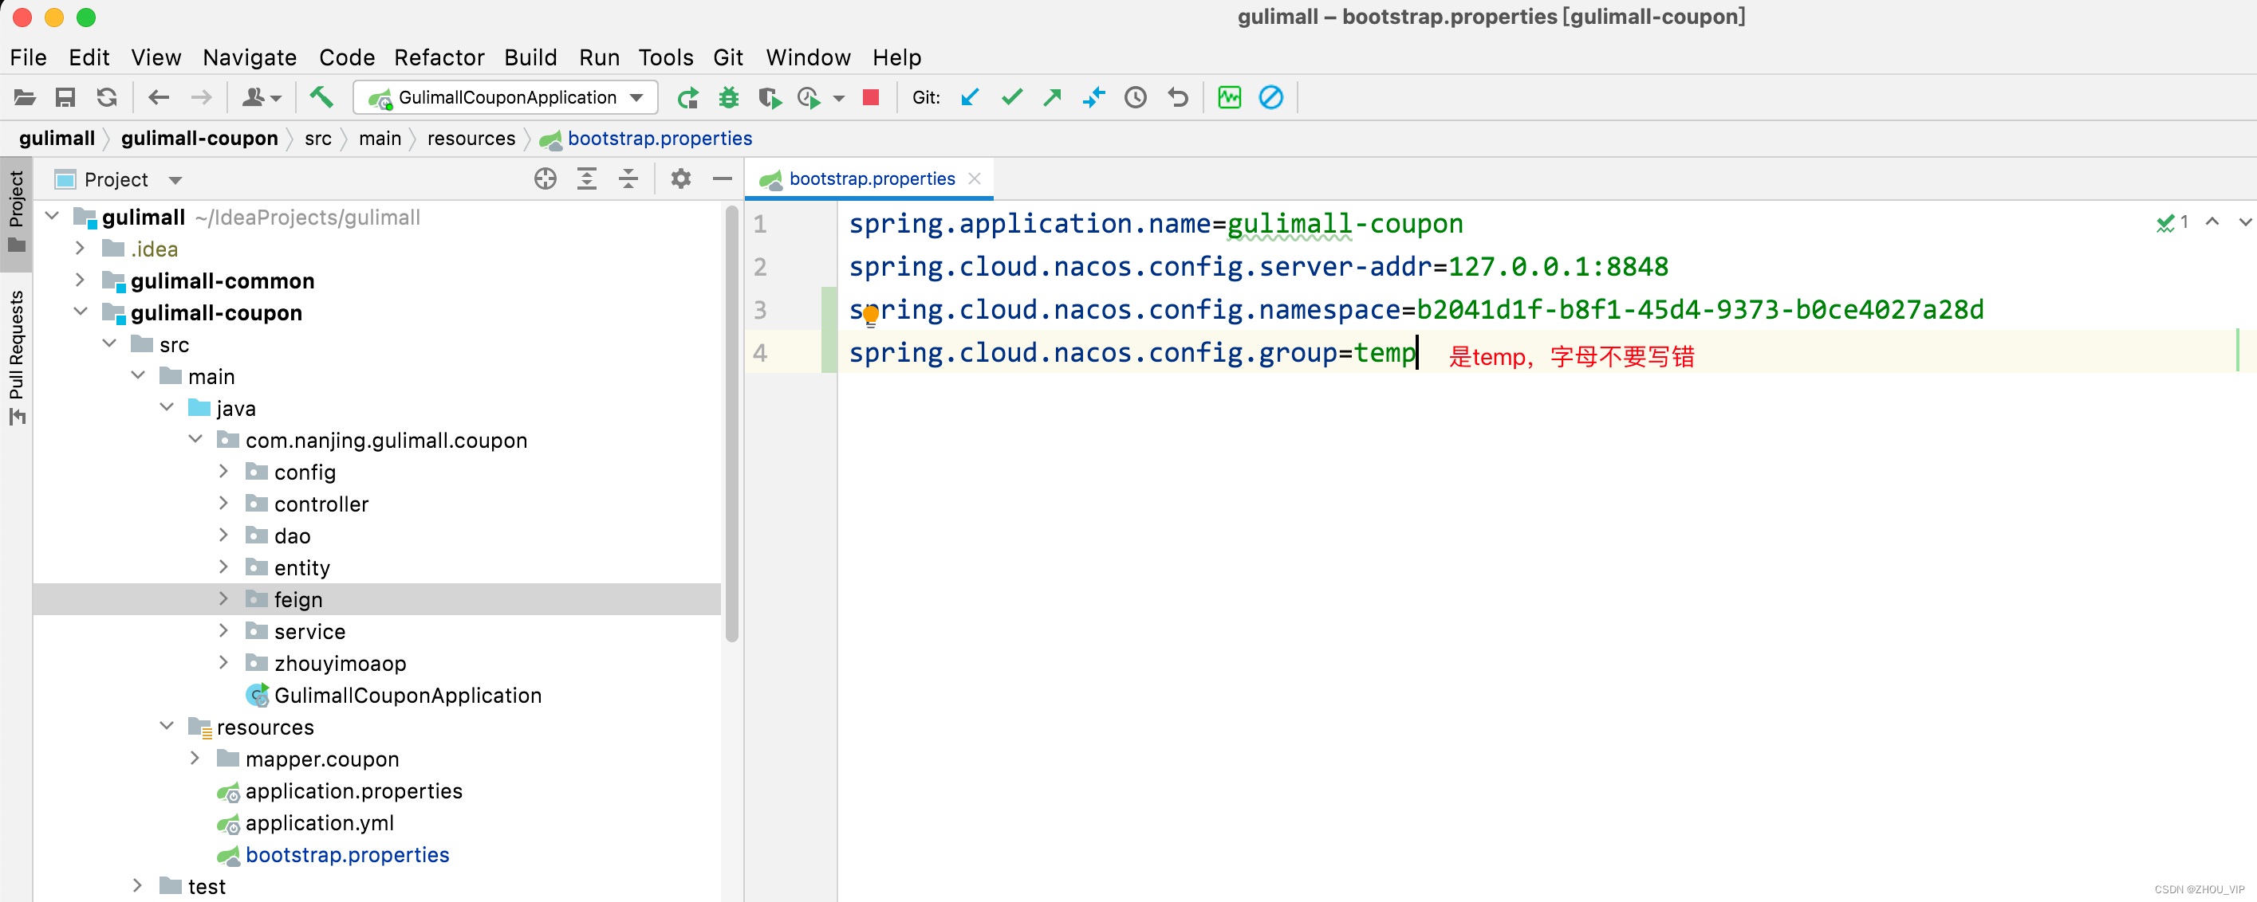Click Git Update Project arrow icon
The width and height of the screenshot is (2257, 902).
coord(970,97)
